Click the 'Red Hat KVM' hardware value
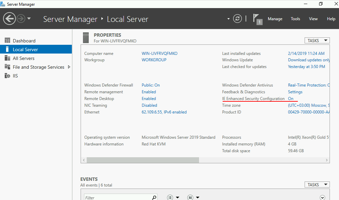Image resolution: width=339 pixels, height=200 pixels. click(x=153, y=144)
